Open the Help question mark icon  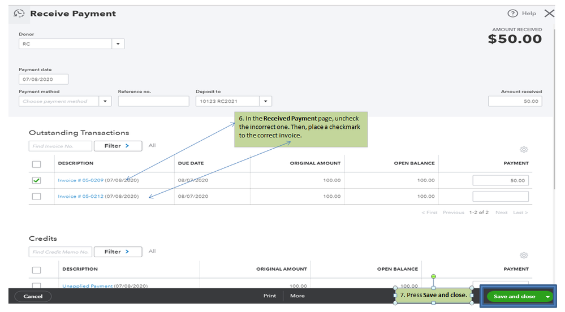512,14
